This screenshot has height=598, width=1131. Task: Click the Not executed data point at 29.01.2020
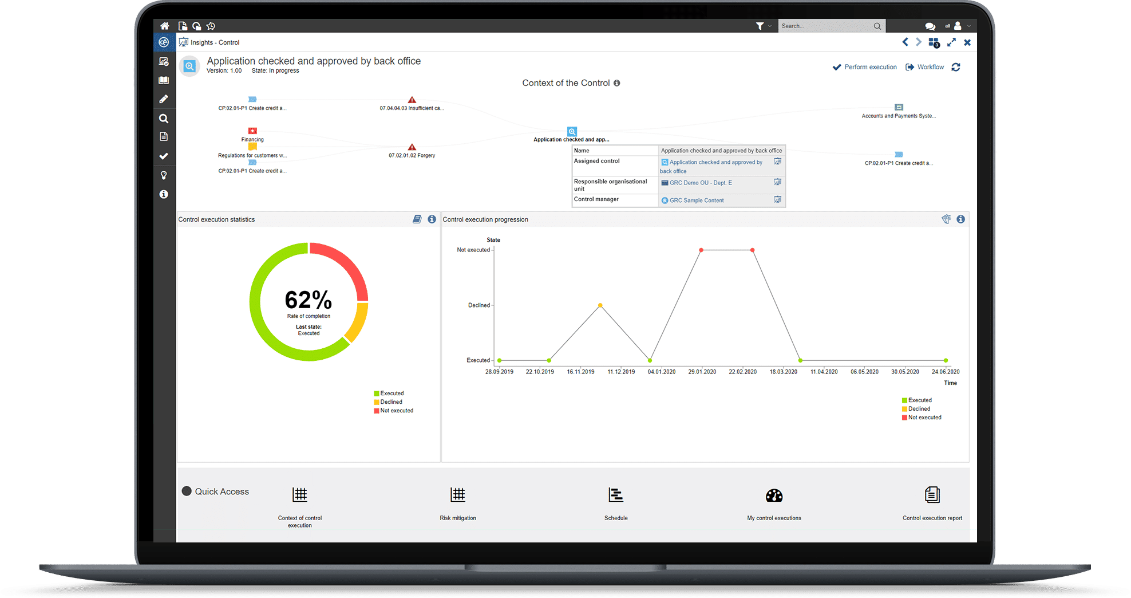point(701,250)
